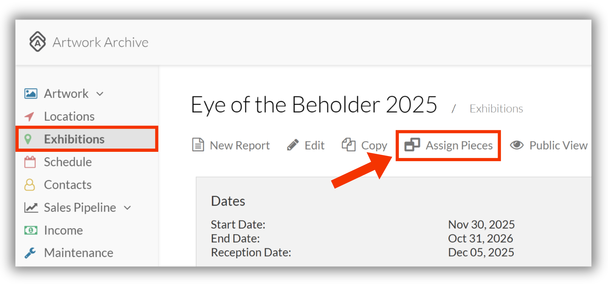The width and height of the screenshot is (608, 284).
Task: Open the Income money icon
Action: [31, 230]
